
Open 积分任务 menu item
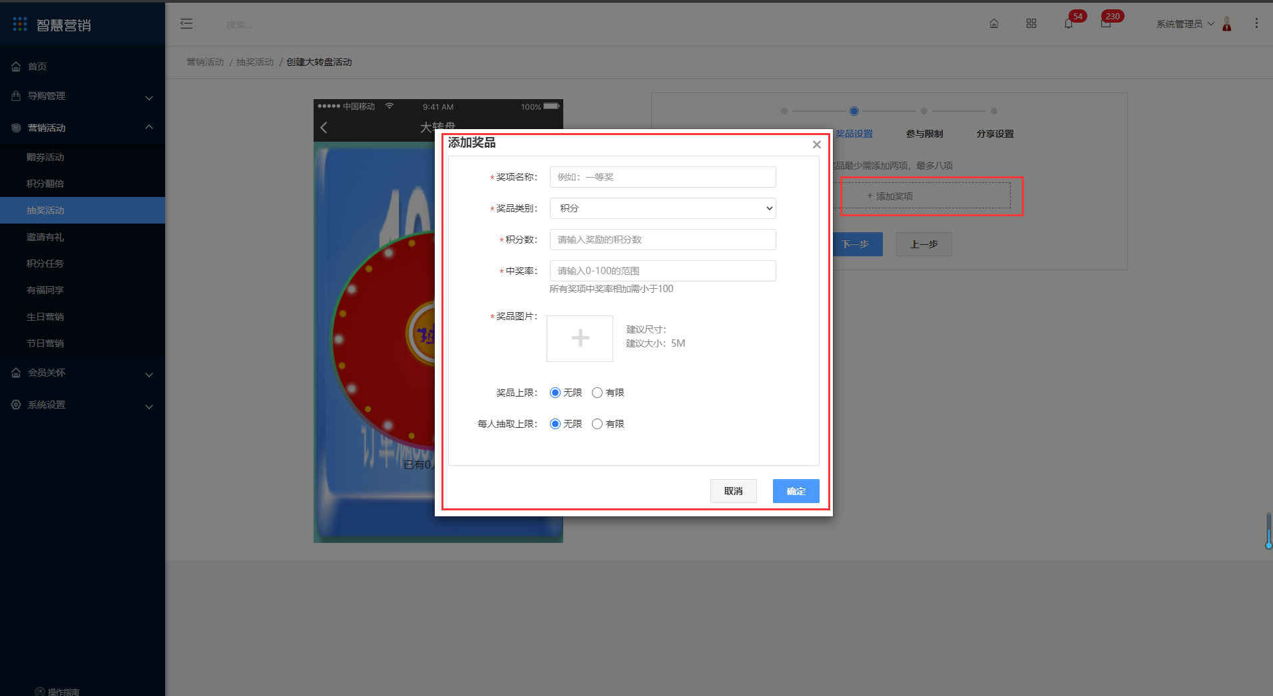coord(83,263)
